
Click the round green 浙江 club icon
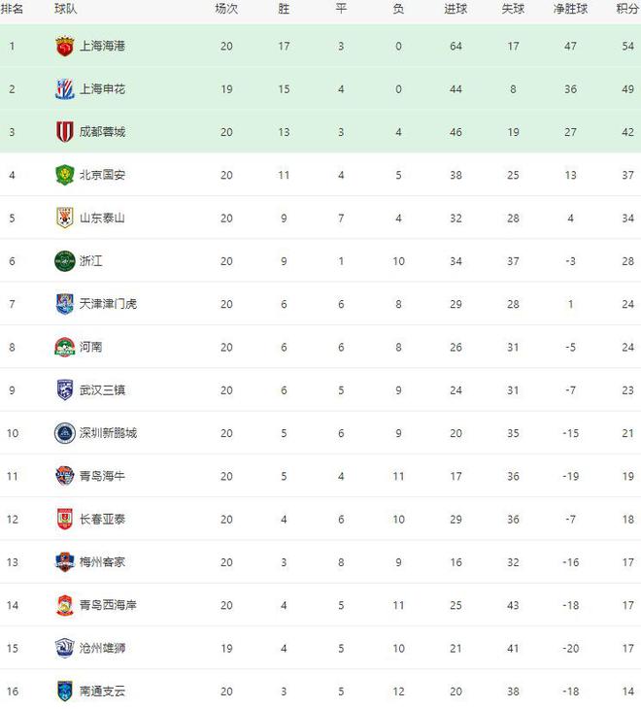65,261
